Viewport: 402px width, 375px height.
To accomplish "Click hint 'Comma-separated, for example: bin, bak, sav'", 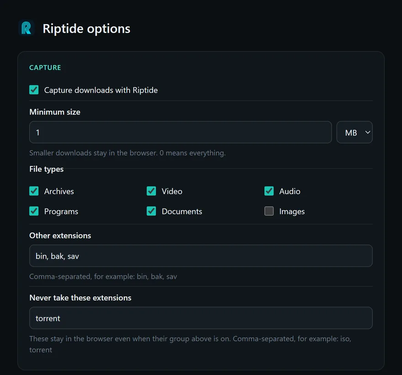I will pyautogui.click(x=103, y=276).
